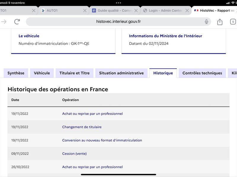
Task: Close the Guide qualité tab
Action: point(136,11)
